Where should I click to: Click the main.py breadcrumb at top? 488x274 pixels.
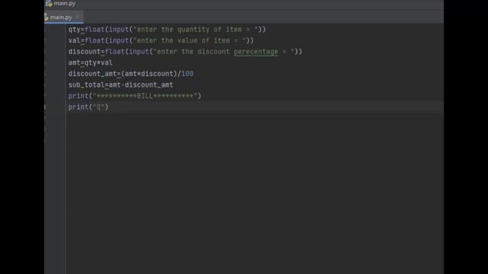[64, 3]
